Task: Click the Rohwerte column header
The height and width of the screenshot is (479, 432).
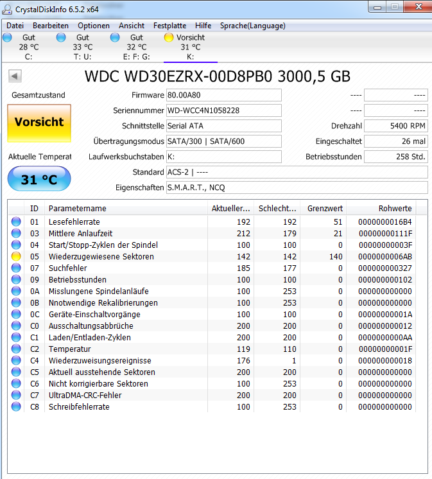Action: pyautogui.click(x=381, y=208)
